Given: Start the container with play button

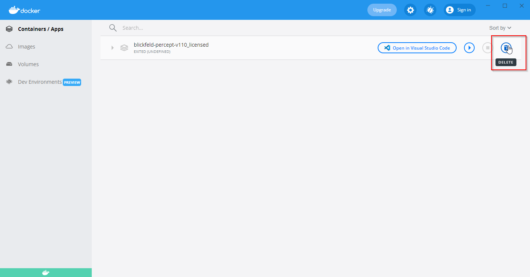Looking at the screenshot, I should coord(469,48).
